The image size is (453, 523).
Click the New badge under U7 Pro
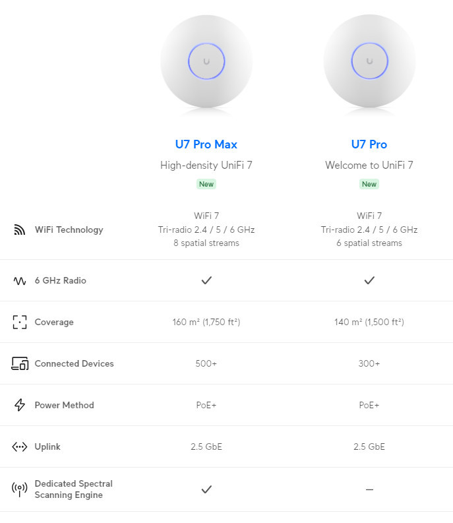point(369,184)
